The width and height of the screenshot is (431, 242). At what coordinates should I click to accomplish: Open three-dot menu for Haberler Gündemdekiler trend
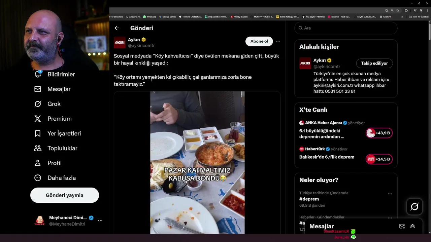coord(390,218)
